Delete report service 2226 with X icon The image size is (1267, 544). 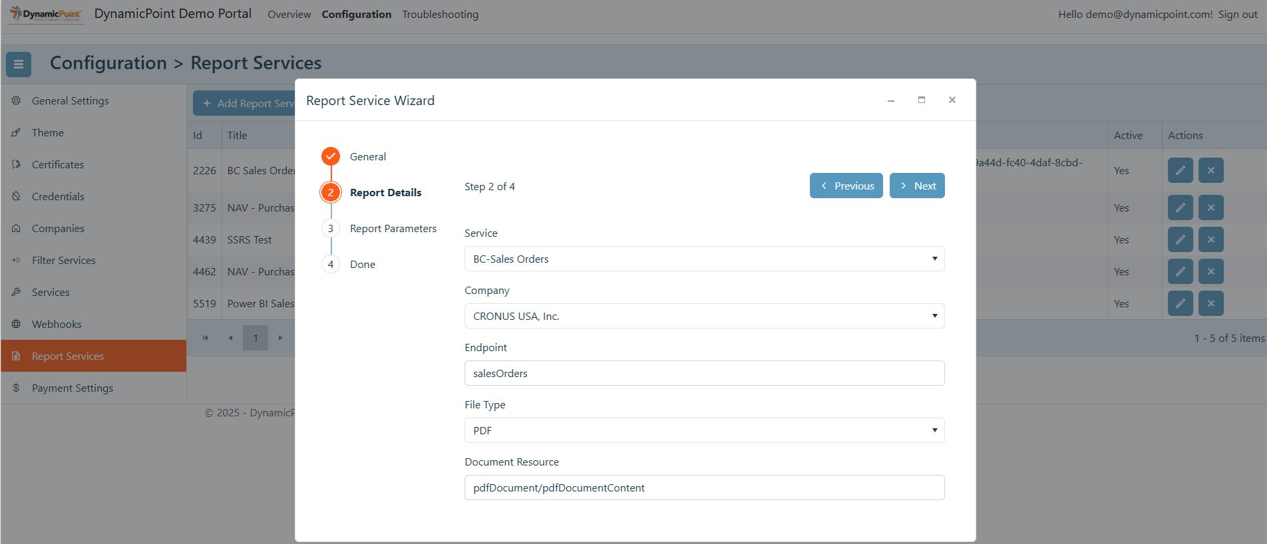[1211, 170]
